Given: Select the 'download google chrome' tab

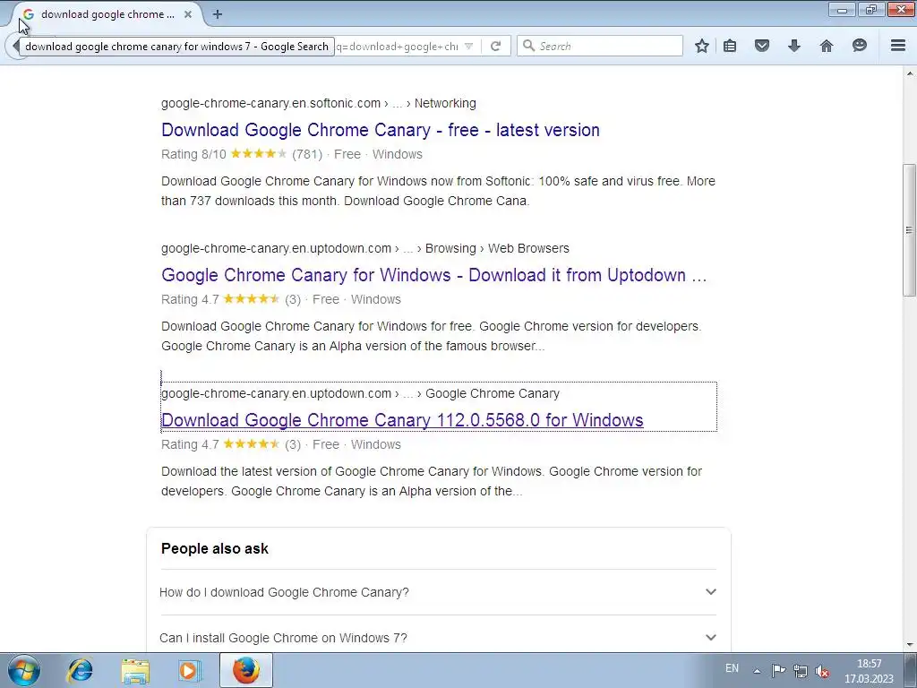Looking at the screenshot, I should [106, 14].
